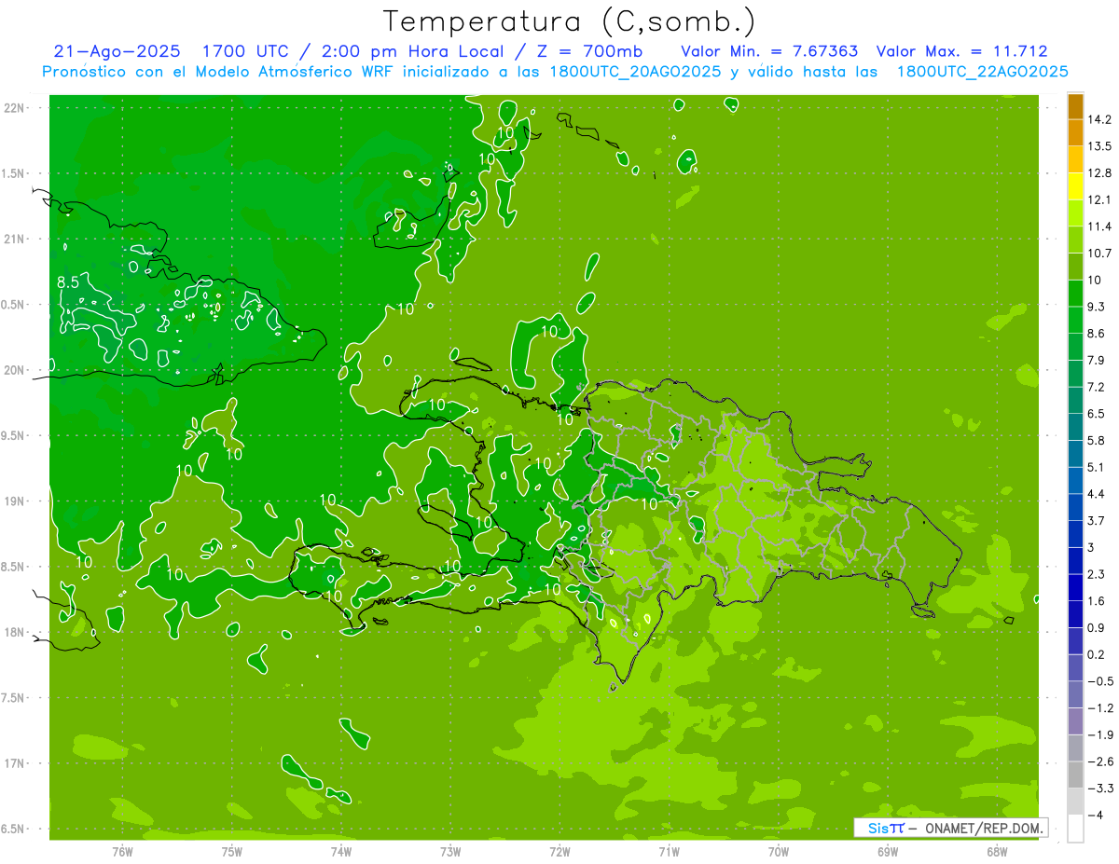Click the '70W' longitude axis label

(779, 851)
